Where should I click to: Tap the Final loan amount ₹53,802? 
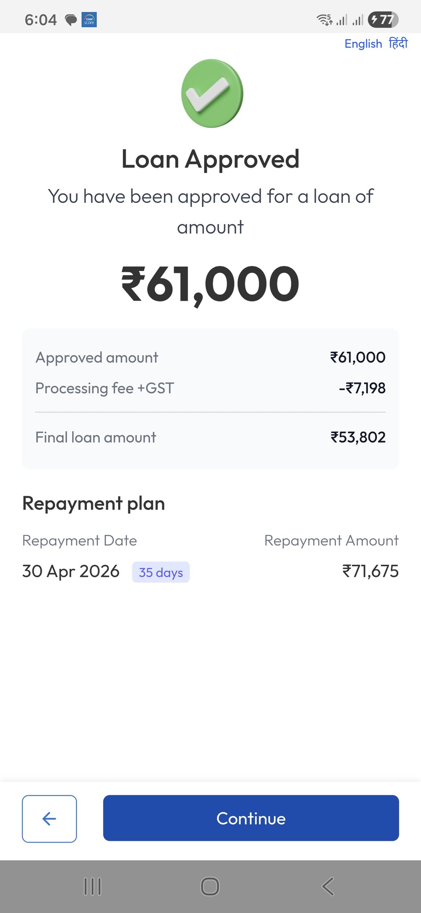point(358,437)
